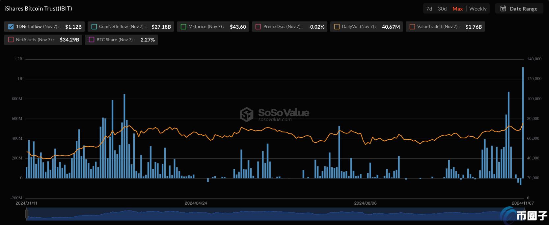Open the Date Range picker
Screen dimensions: 549x225
pos(519,9)
